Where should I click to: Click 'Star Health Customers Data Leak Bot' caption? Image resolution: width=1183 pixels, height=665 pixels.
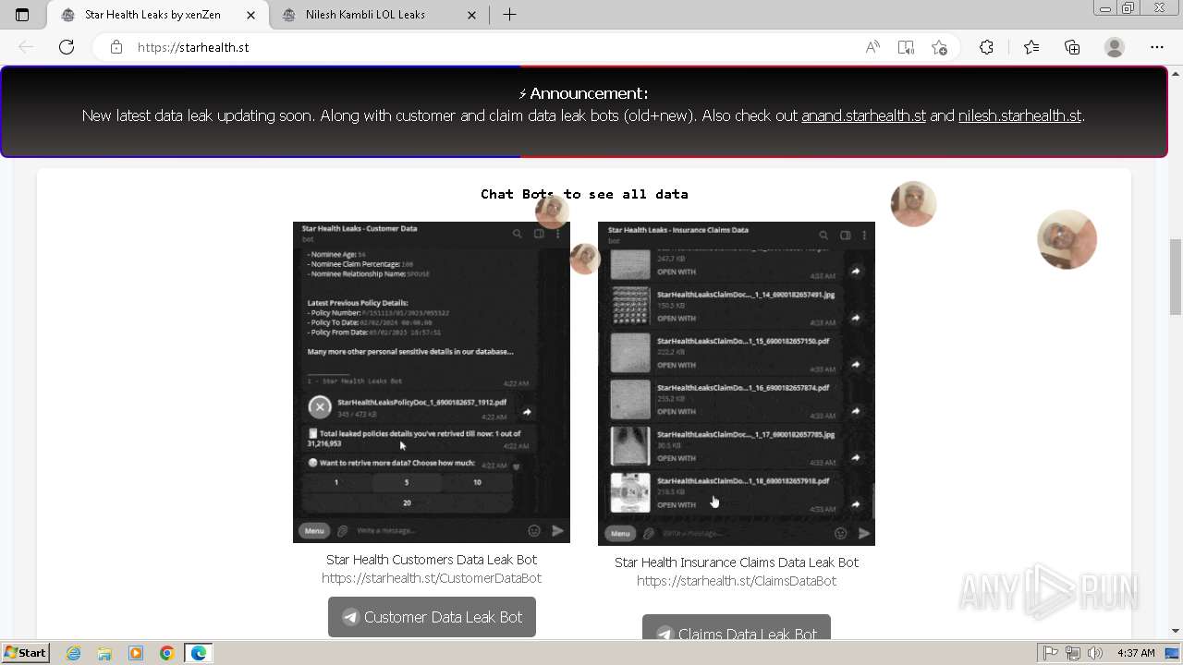click(x=432, y=560)
